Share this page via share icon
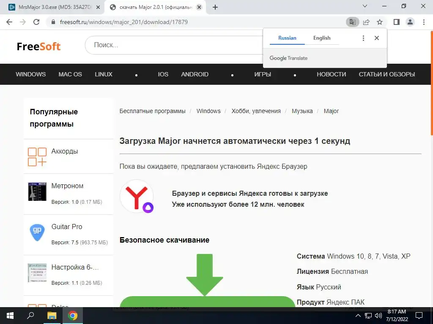 coord(366,22)
